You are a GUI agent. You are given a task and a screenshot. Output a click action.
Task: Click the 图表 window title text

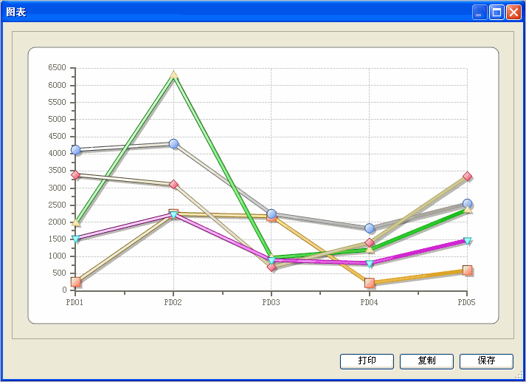(16, 12)
